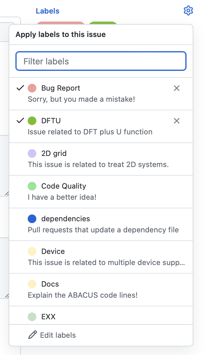205x355 pixels.
Task: Apply the dependencies label
Action: coord(66,219)
